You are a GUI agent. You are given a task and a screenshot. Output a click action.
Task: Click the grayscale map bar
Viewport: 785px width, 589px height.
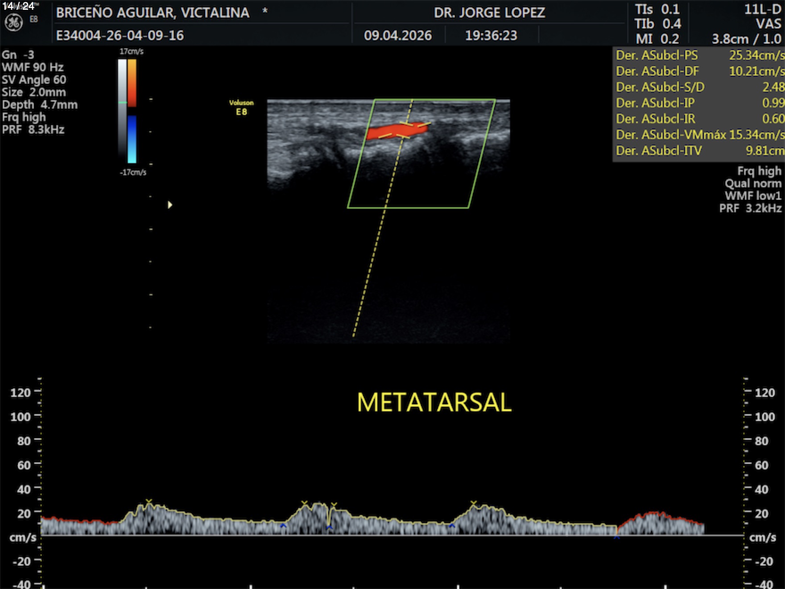pos(122,107)
